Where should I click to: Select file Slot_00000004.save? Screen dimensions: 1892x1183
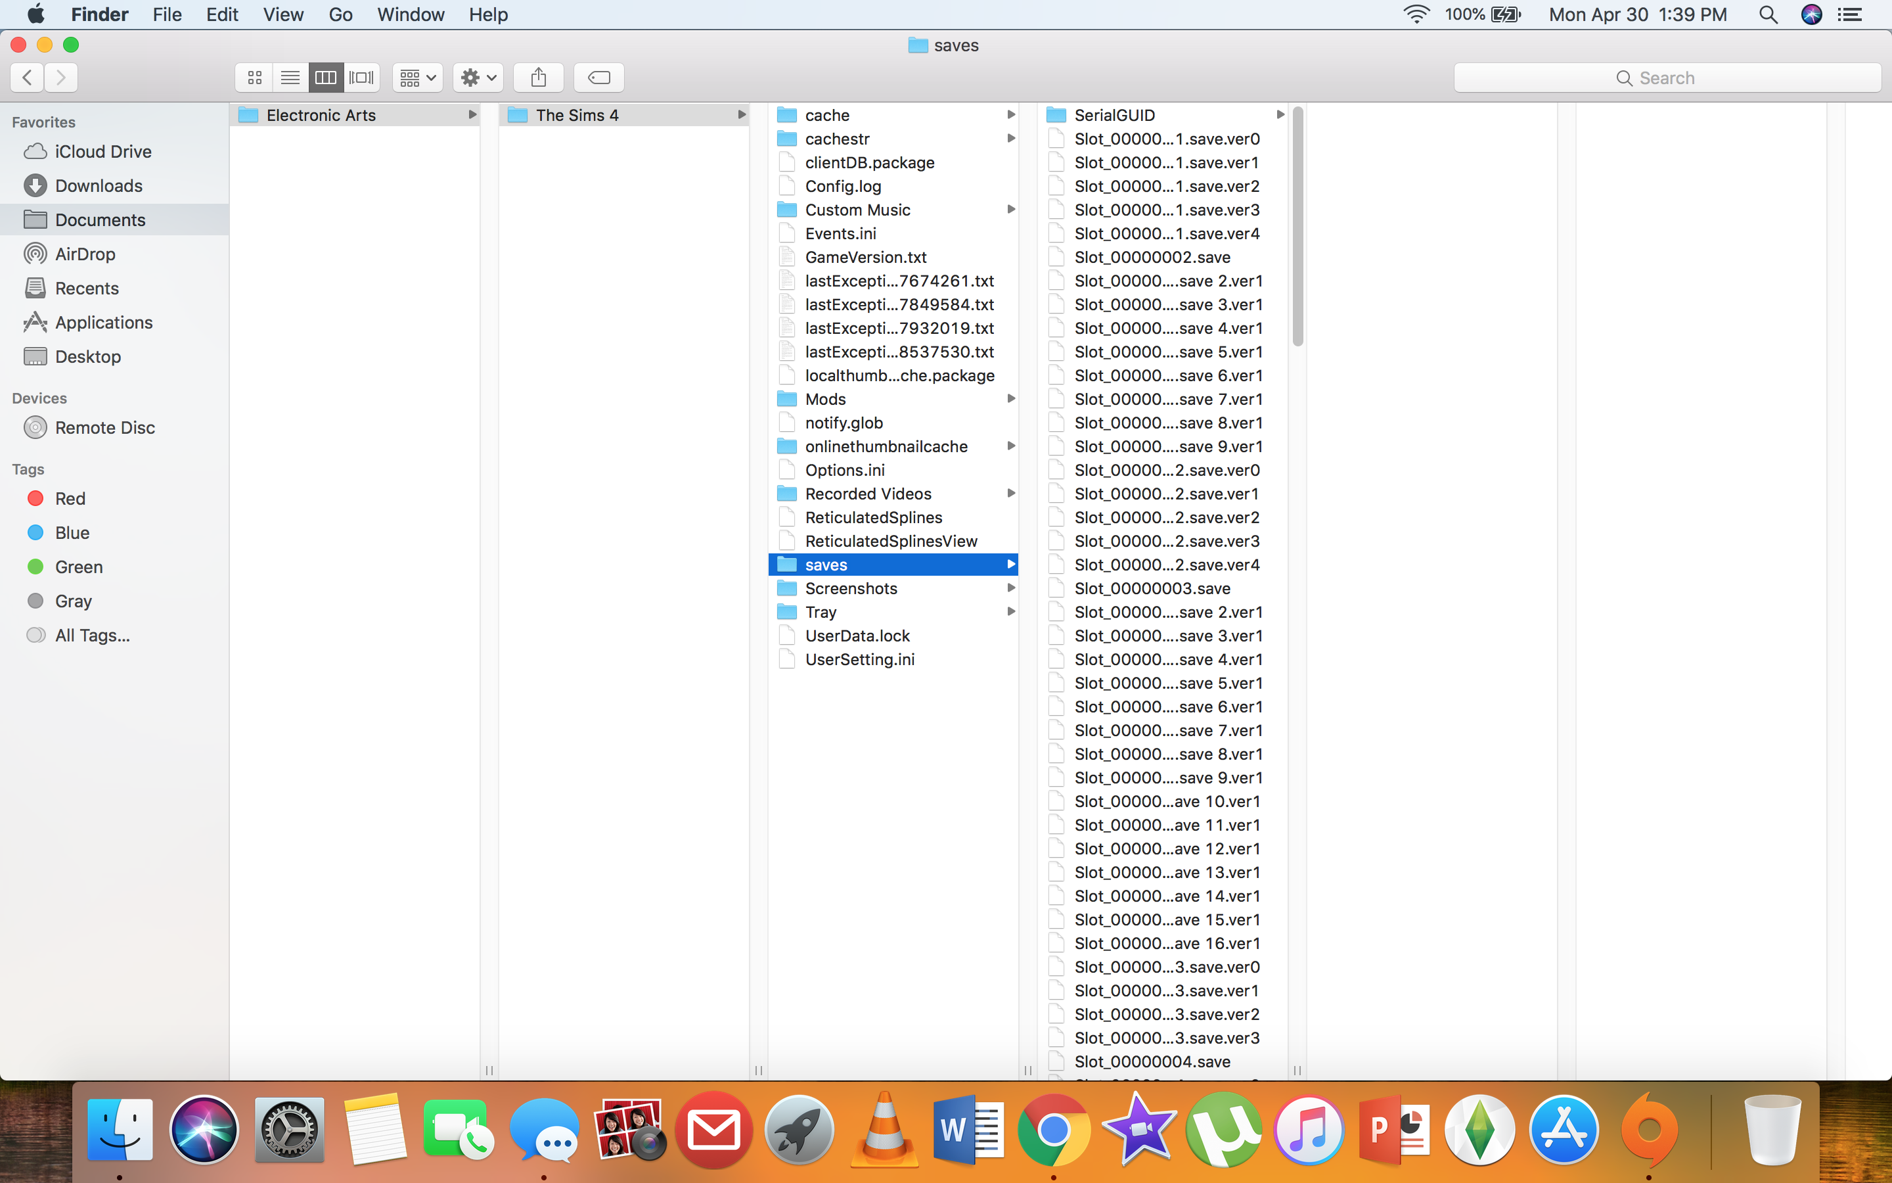(1163, 1061)
